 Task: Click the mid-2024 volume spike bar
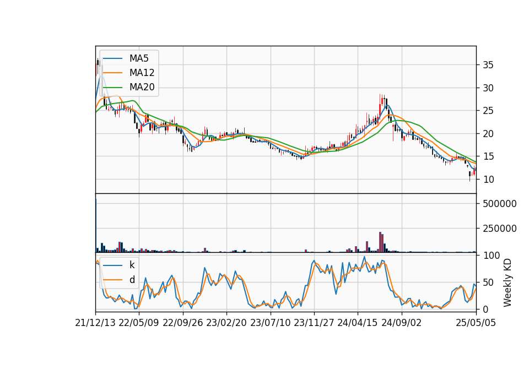click(x=380, y=242)
